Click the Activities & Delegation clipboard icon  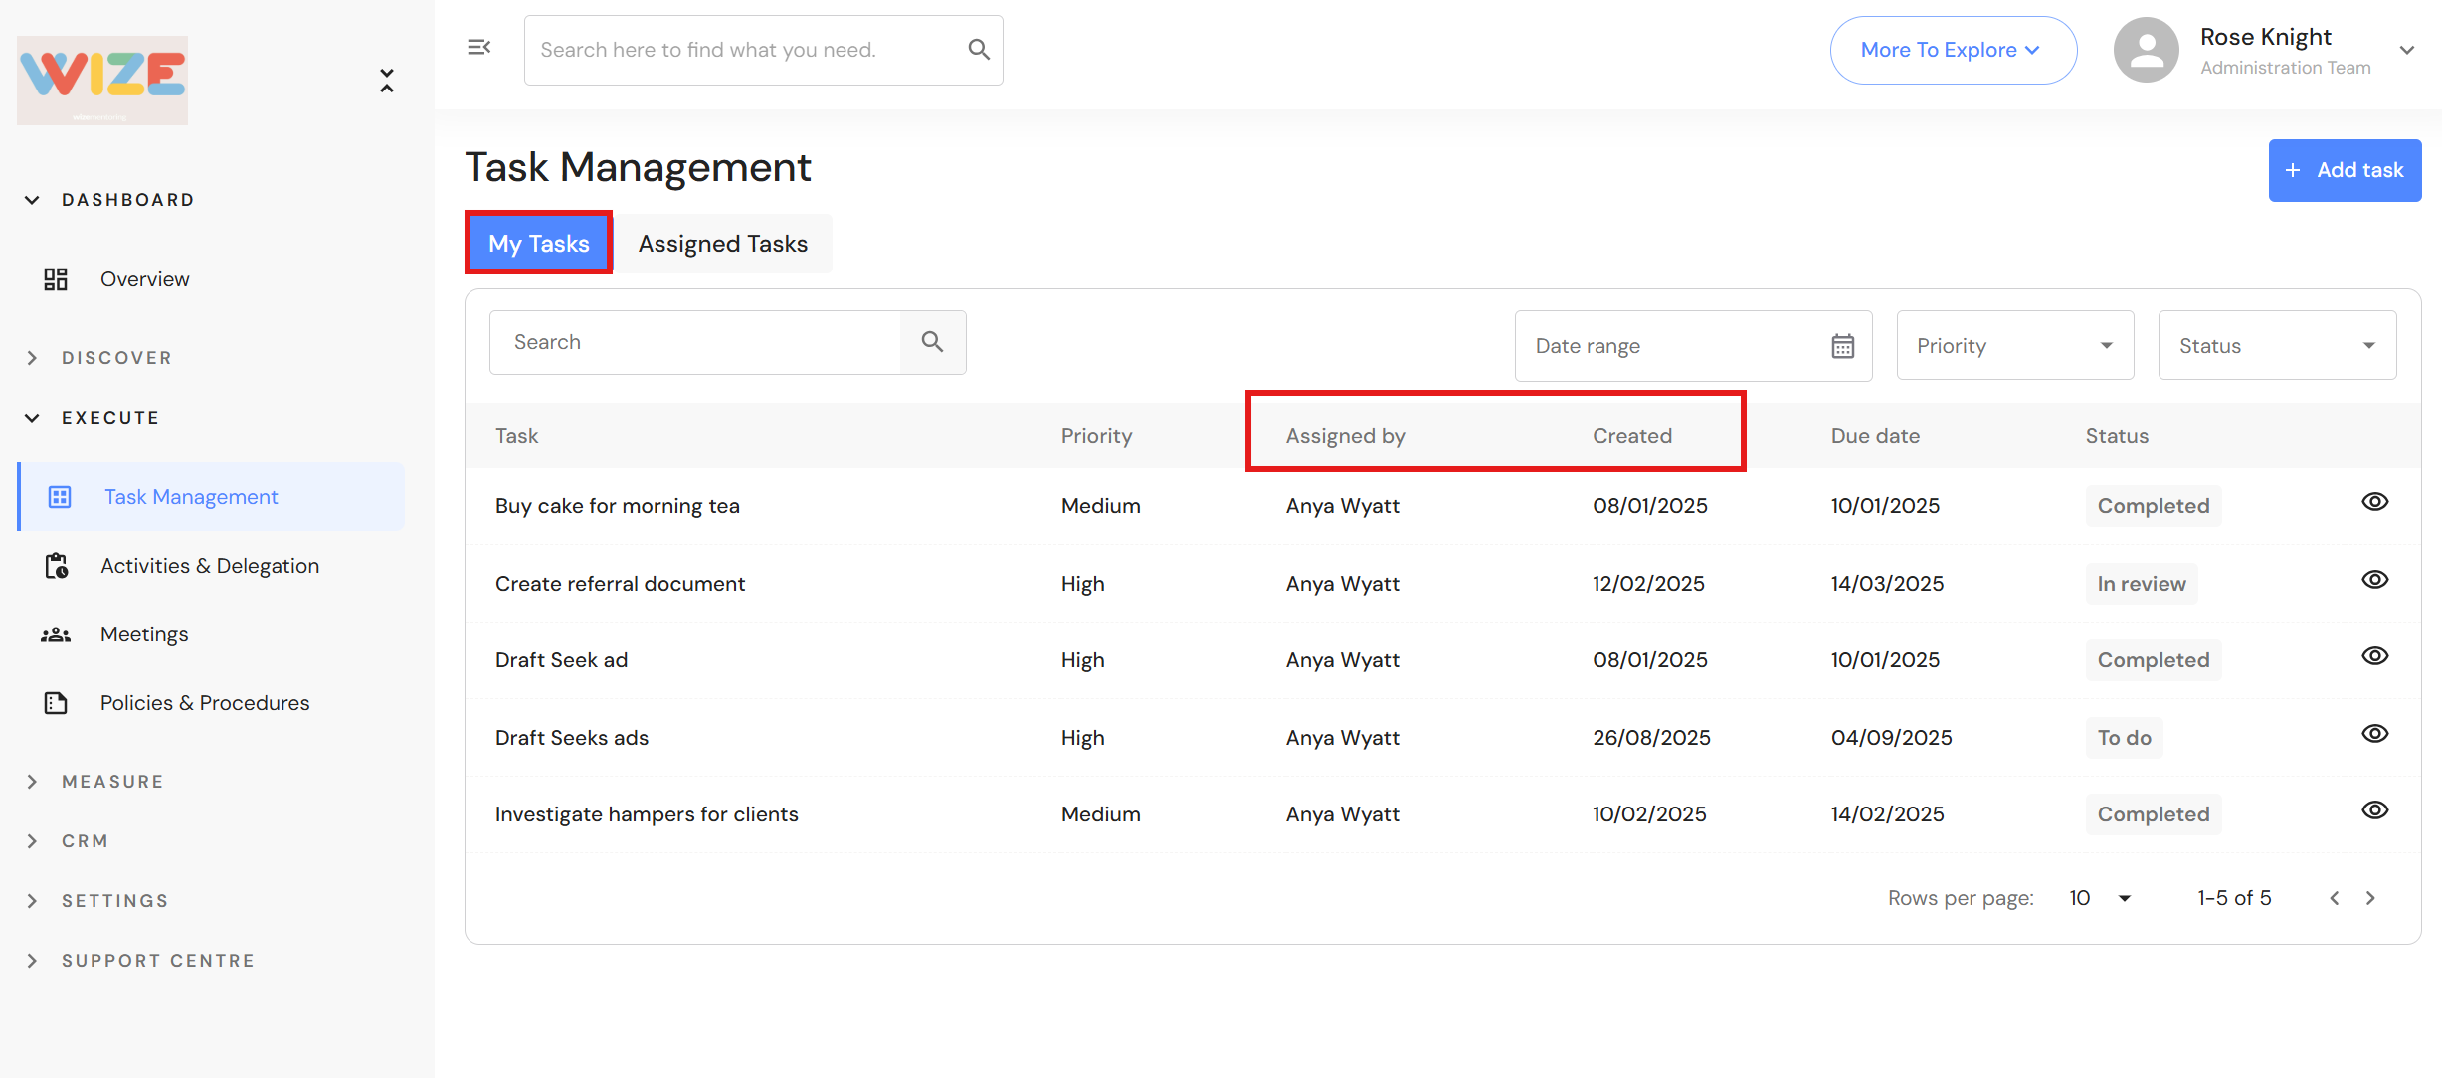point(57,566)
